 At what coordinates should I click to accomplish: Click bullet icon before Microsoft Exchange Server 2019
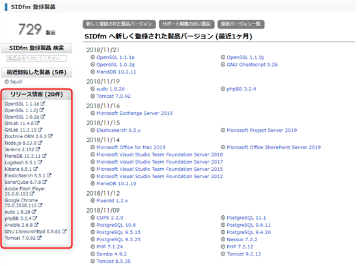[92, 113]
